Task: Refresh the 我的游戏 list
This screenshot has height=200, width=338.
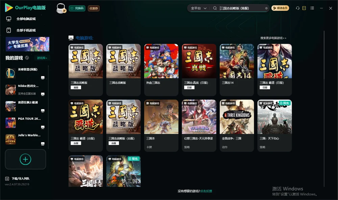Action: tap(27, 58)
